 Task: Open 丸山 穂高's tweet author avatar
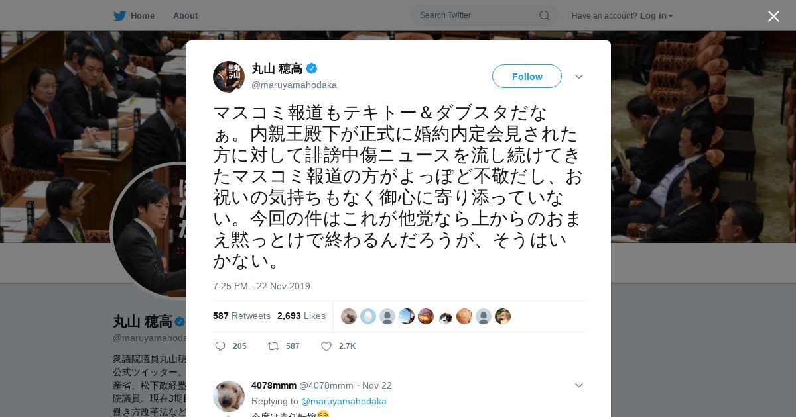click(229, 77)
